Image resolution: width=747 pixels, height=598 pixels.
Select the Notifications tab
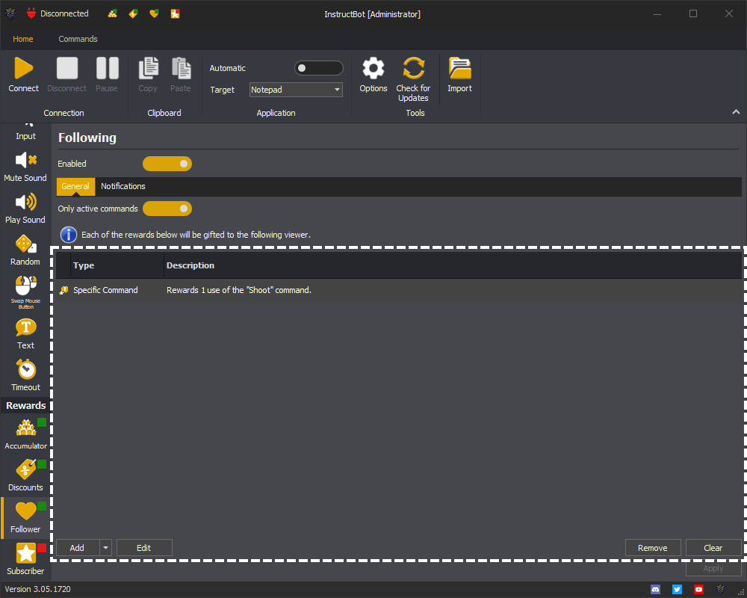[x=123, y=186]
